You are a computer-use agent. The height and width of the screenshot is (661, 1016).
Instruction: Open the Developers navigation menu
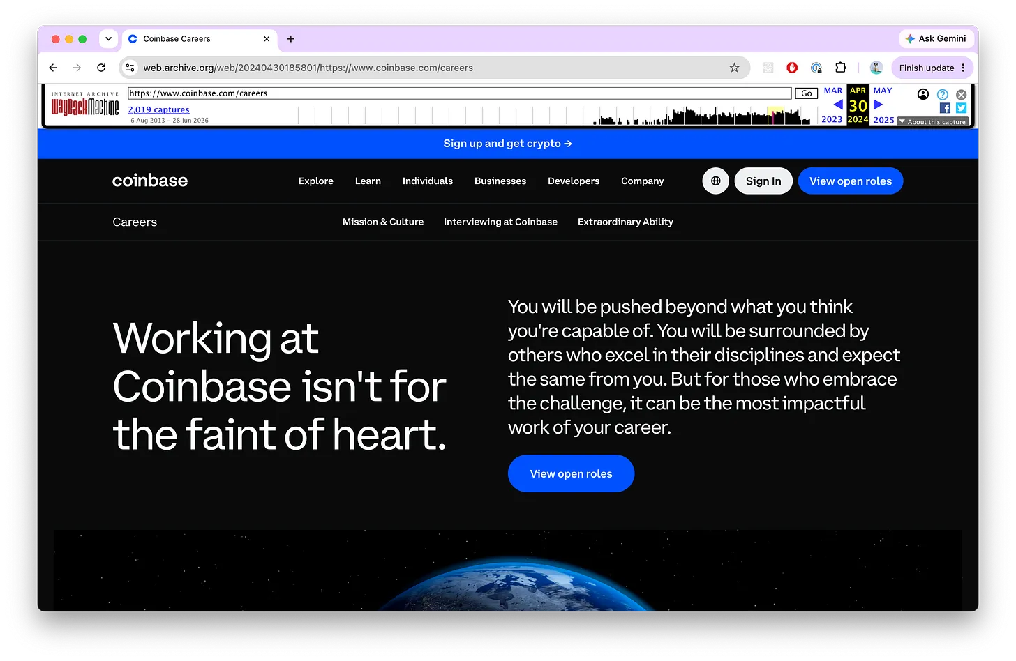574,181
